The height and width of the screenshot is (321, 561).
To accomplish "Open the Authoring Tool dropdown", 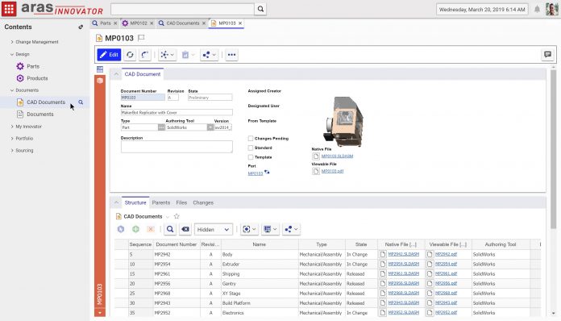I will (210, 127).
